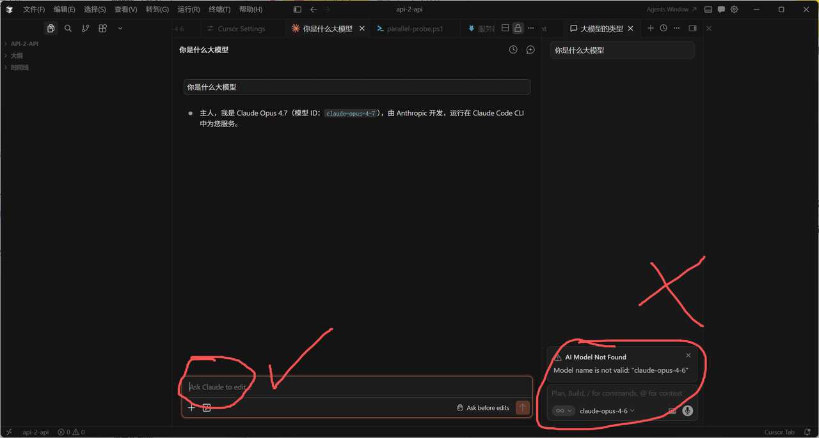The width and height of the screenshot is (819, 438).
Task: Start new Claude conversation bubble icon
Action: point(530,50)
